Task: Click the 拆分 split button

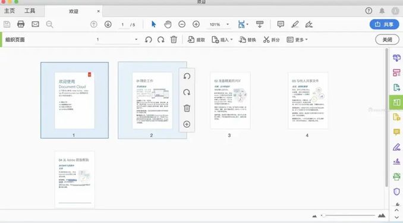Action: (271, 40)
